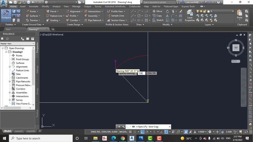Toggle snap mode in status bar
The height and width of the screenshot is (142, 253).
tap(135, 132)
